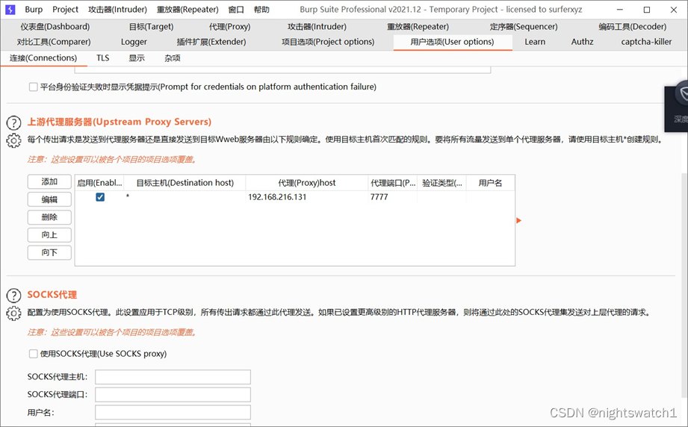Switch to 仪表盘(Dashboard) tab
The image size is (688, 427).
point(55,27)
